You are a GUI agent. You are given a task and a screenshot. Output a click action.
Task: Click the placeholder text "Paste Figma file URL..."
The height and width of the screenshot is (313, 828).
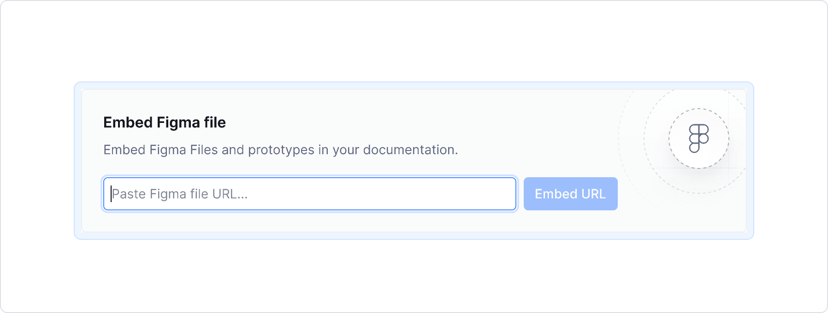tap(179, 194)
